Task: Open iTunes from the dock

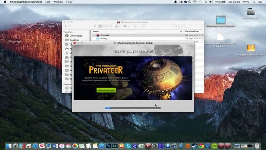Action: tap(62, 146)
